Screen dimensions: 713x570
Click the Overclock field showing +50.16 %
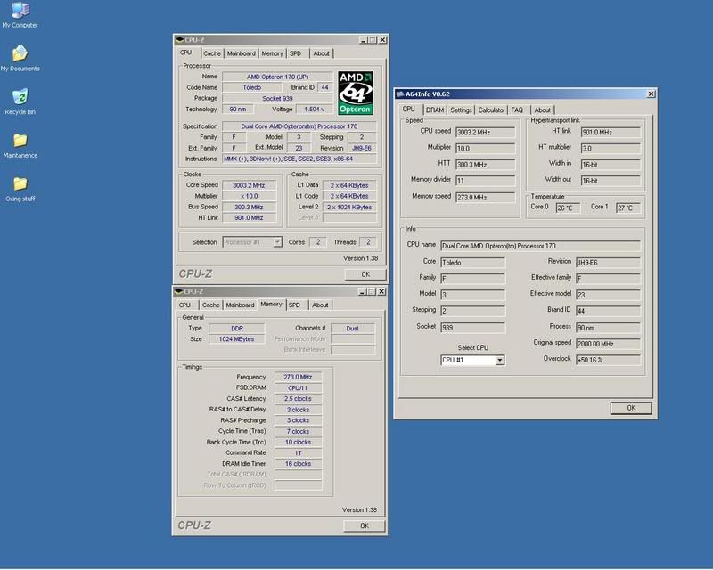coord(608,360)
